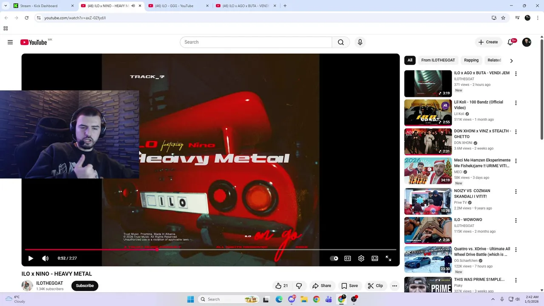Open ILOTHEGOAT channel name link
Viewport: 544px width, 306px height.
(50, 283)
